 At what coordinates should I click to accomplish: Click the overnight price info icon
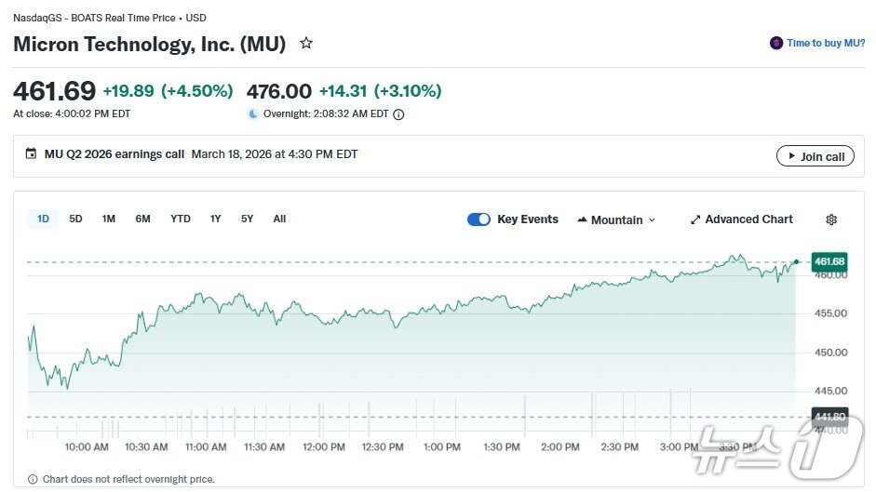(398, 114)
